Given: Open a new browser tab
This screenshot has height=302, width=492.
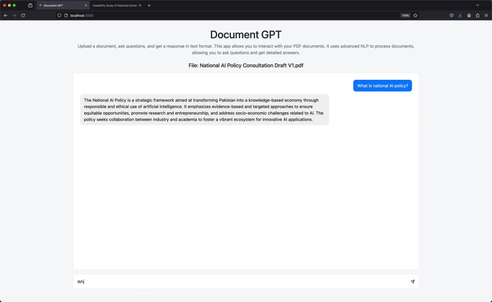Looking at the screenshot, I should point(149,5).
